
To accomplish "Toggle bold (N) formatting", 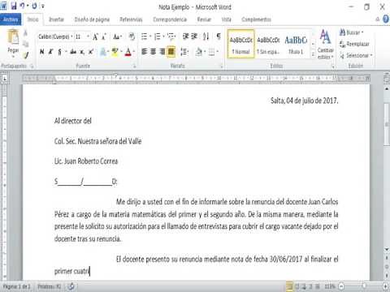I will (42, 51).
